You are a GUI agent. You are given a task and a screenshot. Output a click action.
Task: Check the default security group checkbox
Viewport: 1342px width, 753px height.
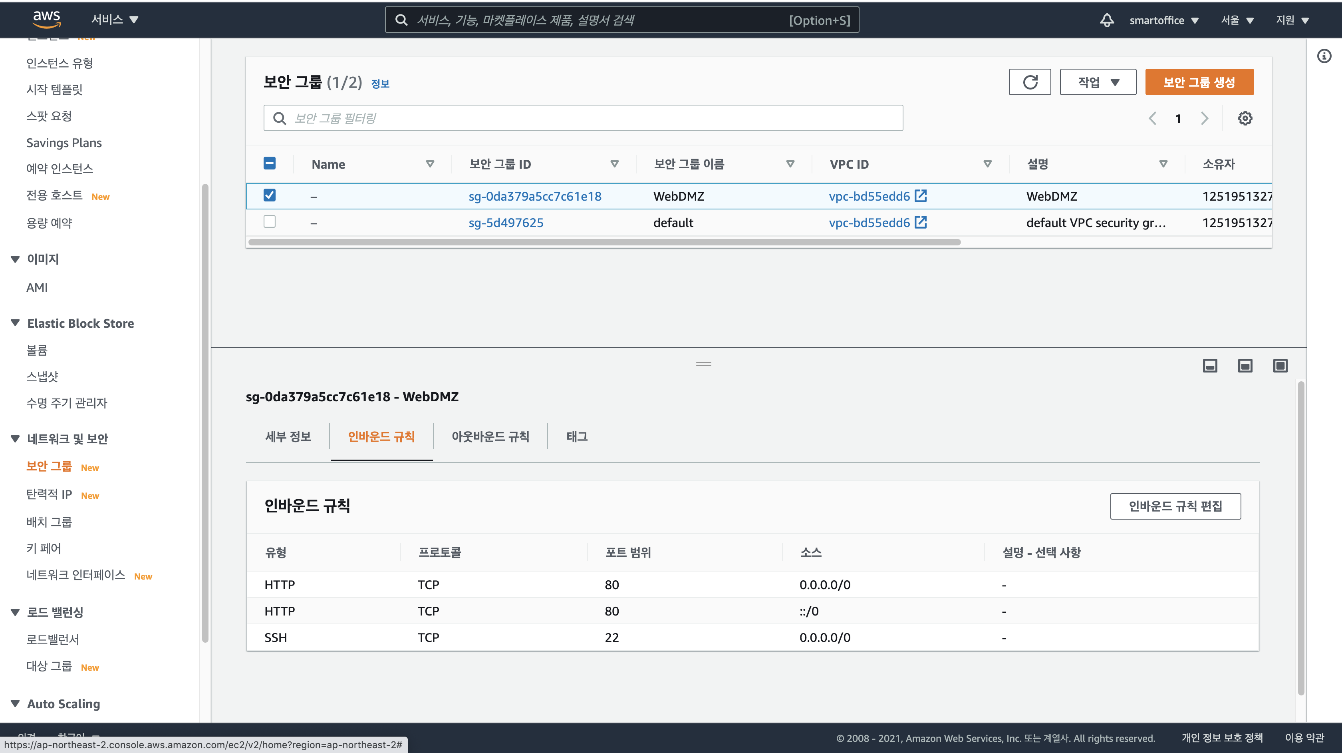click(x=269, y=222)
